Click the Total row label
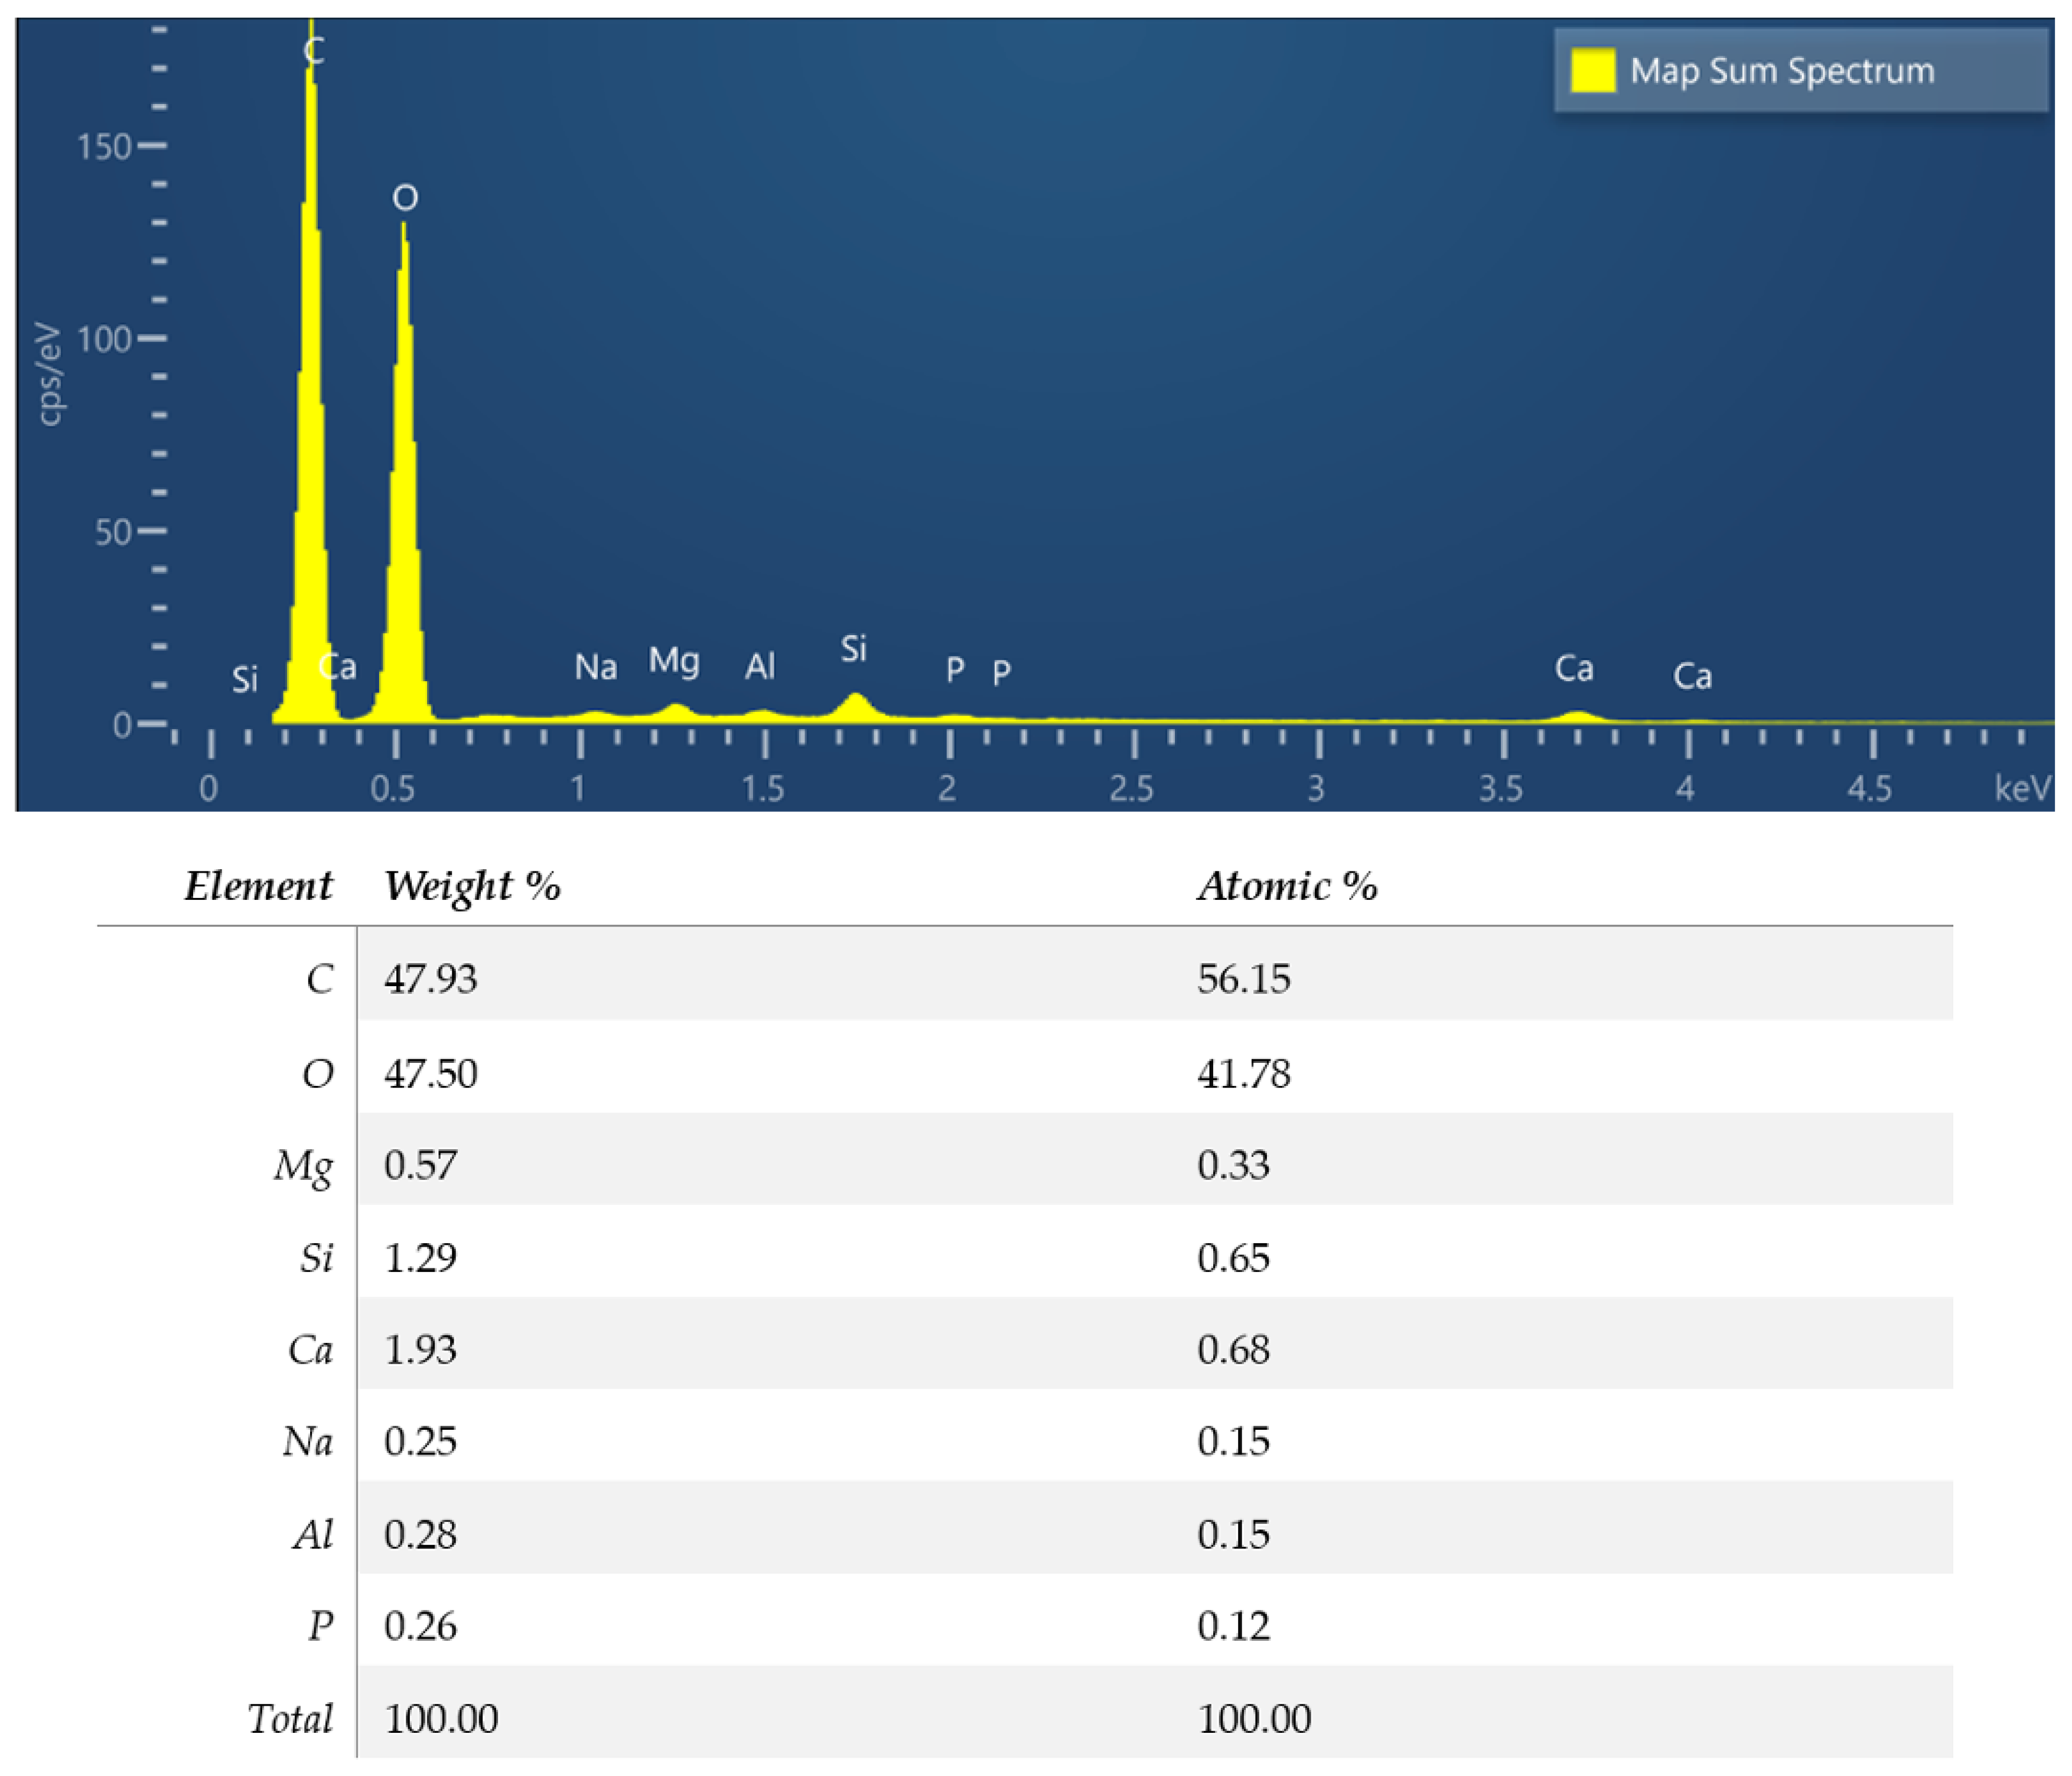The height and width of the screenshot is (1776, 2072). [290, 1718]
